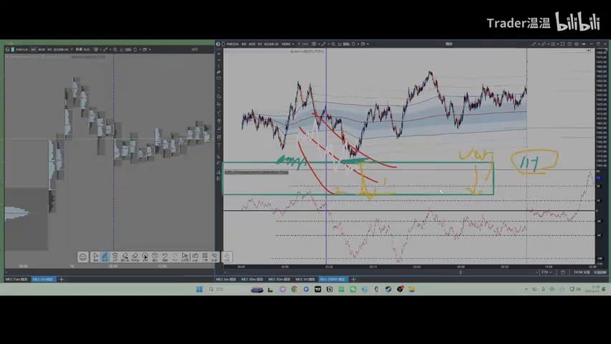The image size is (611, 344).
Task: Add a new chart tab in right window
Action: pyautogui.click(x=354, y=279)
